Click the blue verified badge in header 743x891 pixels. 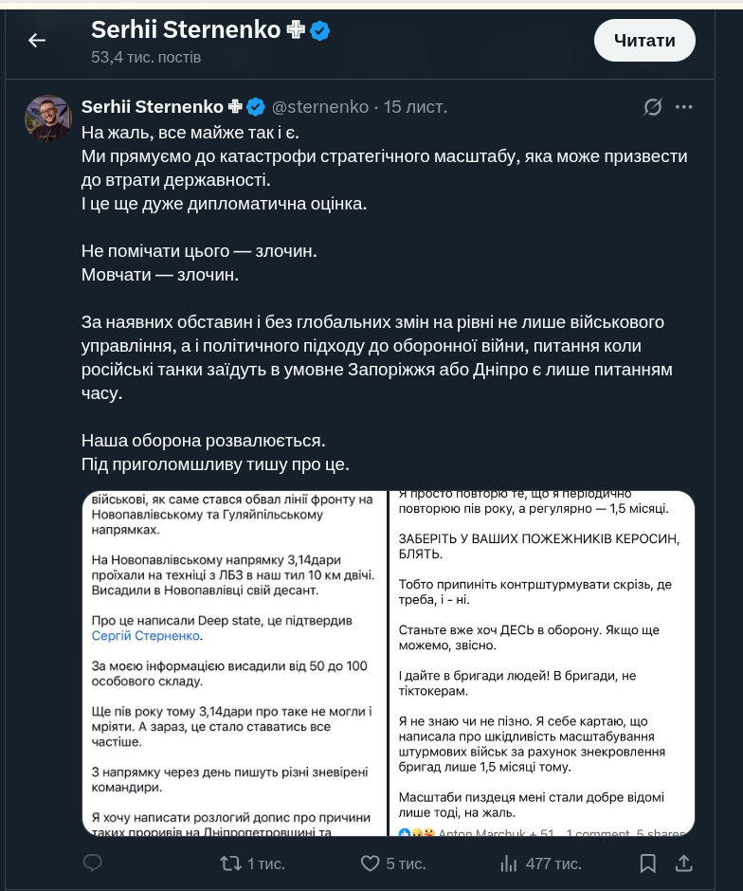pyautogui.click(x=320, y=30)
